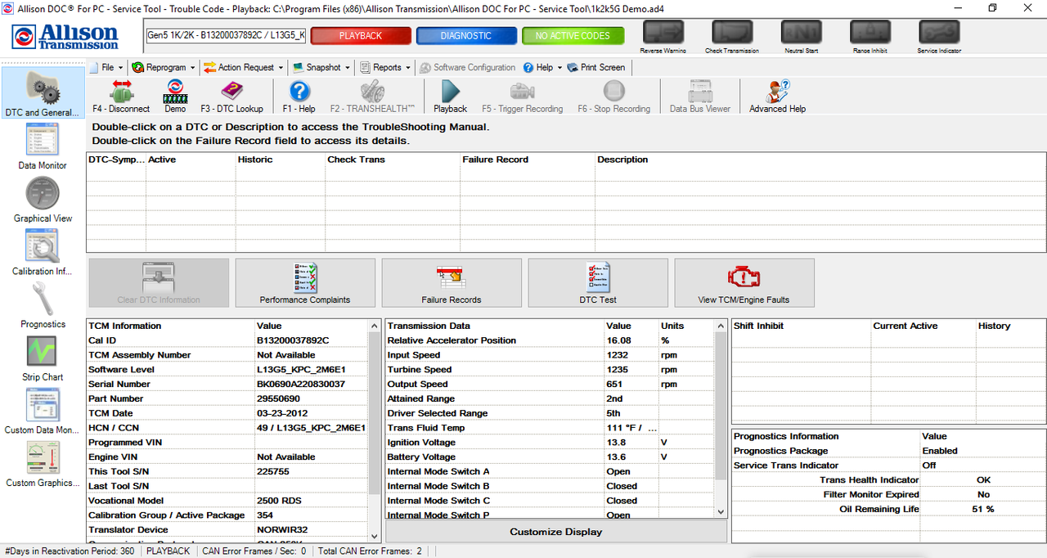The height and width of the screenshot is (558, 1047).
Task: Open the Reprogram dropdown menu
Action: tap(163, 67)
